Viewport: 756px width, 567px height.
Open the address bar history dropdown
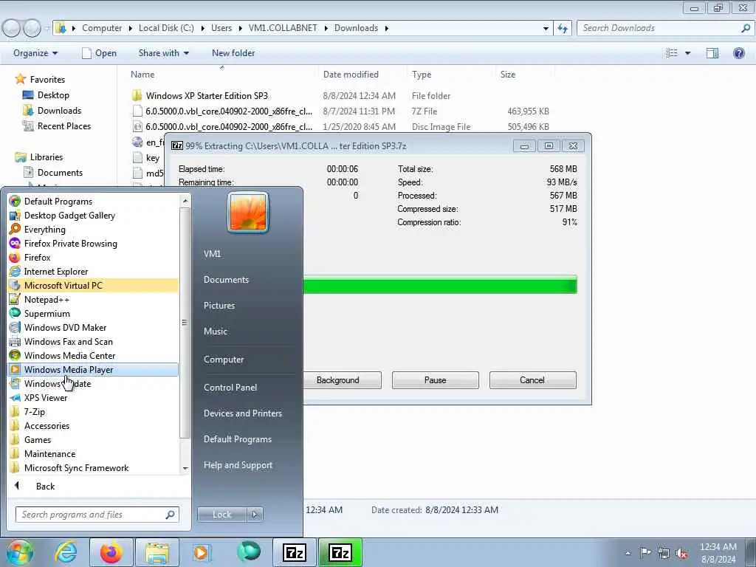(546, 29)
